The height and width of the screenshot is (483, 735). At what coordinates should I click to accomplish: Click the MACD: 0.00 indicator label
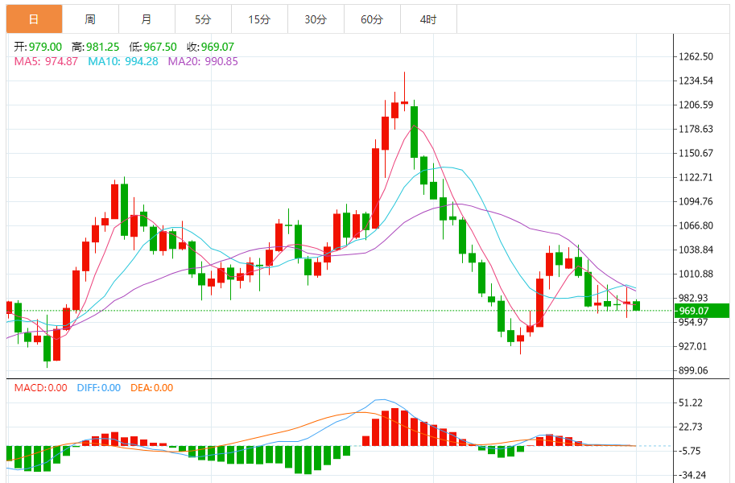tap(41, 388)
